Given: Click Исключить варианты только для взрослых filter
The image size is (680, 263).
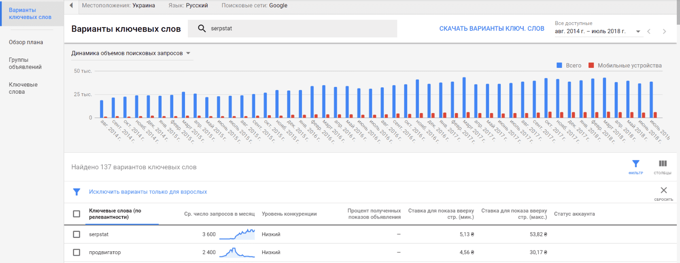Looking at the screenshot, I should tap(148, 192).
